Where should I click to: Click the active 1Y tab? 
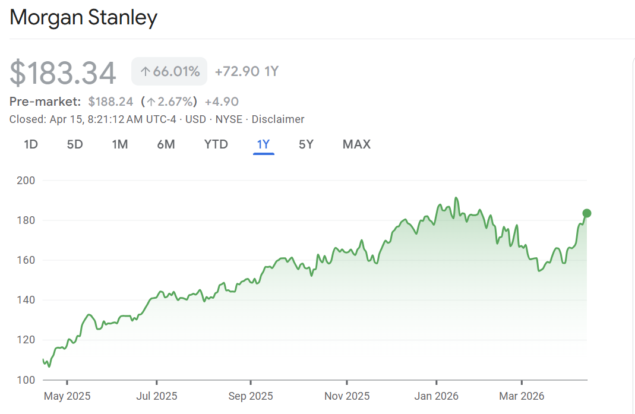tap(263, 144)
